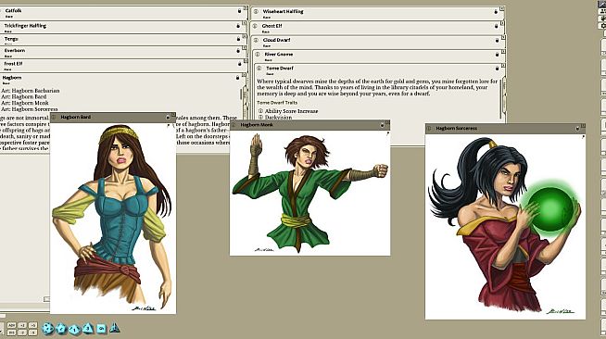Viewport: 606px width, 339px height.
Task: Toggle the Ghost Elf record lock
Action: pos(497,26)
